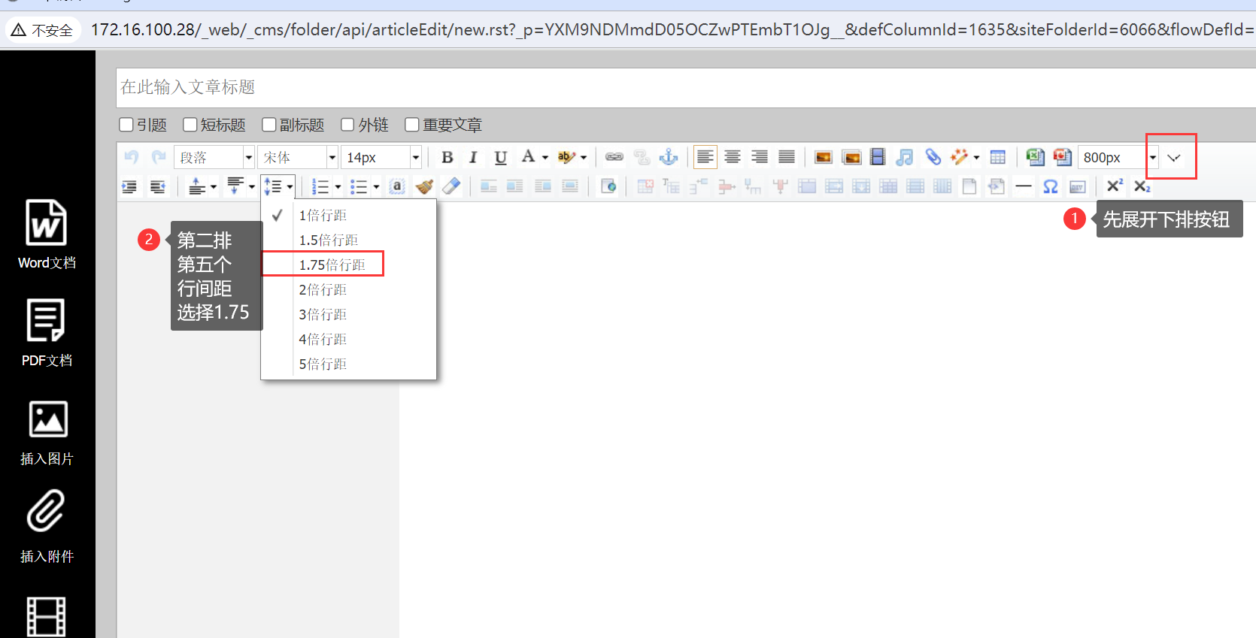Choose 2倍行距 line spacing option
This screenshot has height=638, width=1256.
[323, 289]
